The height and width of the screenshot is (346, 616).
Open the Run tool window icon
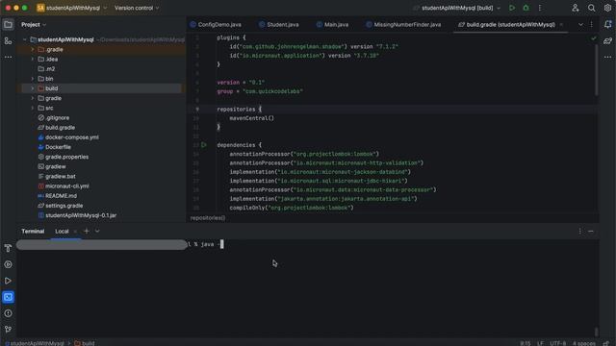[8, 281]
